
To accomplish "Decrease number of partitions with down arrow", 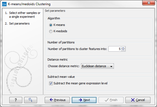I will [x=123, y=50].
